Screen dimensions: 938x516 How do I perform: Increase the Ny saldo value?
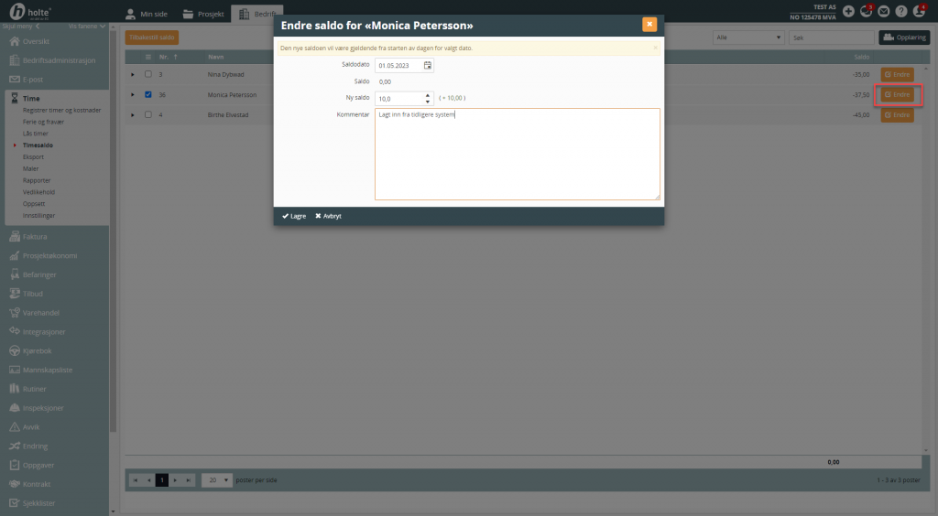pyautogui.click(x=428, y=95)
